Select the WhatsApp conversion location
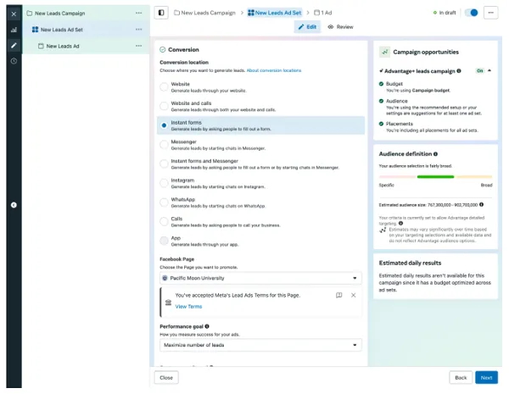 [164, 203]
